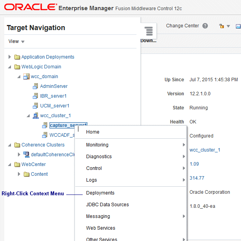Click the 314.77 metric link
The image size is (241, 241).
click(197, 178)
